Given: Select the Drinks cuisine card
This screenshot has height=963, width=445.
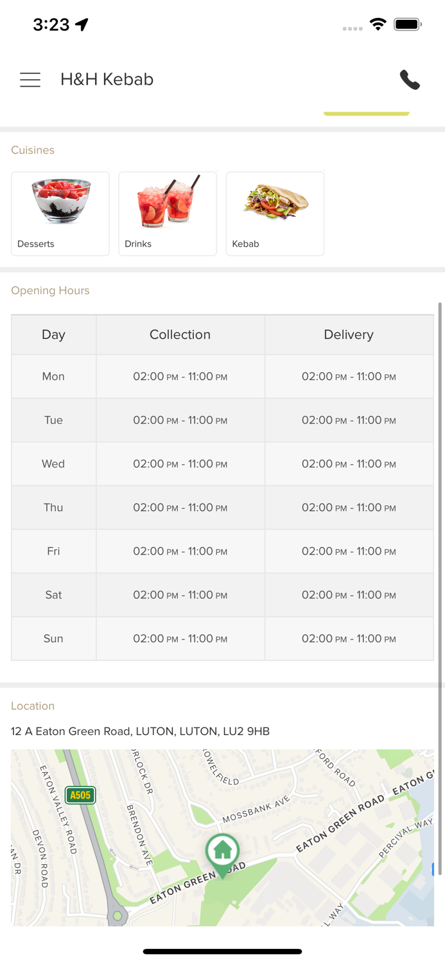Looking at the screenshot, I should (168, 214).
